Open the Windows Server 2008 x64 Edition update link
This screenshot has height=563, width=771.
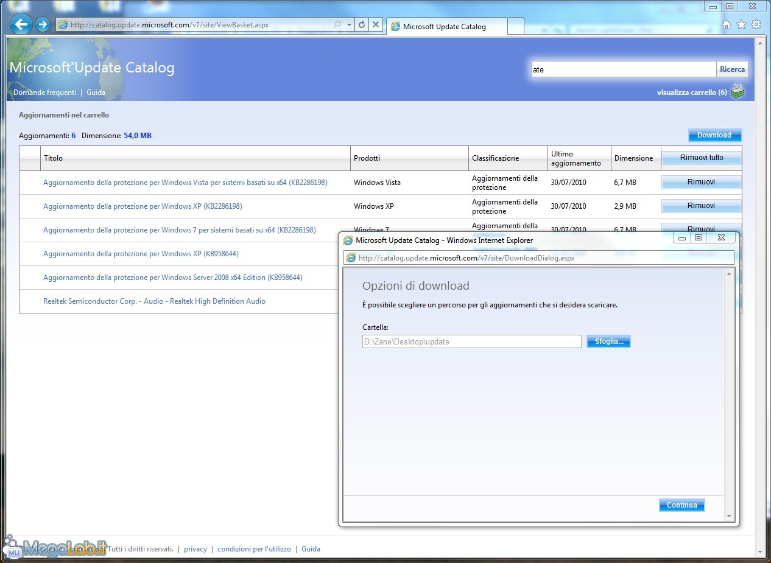173,278
